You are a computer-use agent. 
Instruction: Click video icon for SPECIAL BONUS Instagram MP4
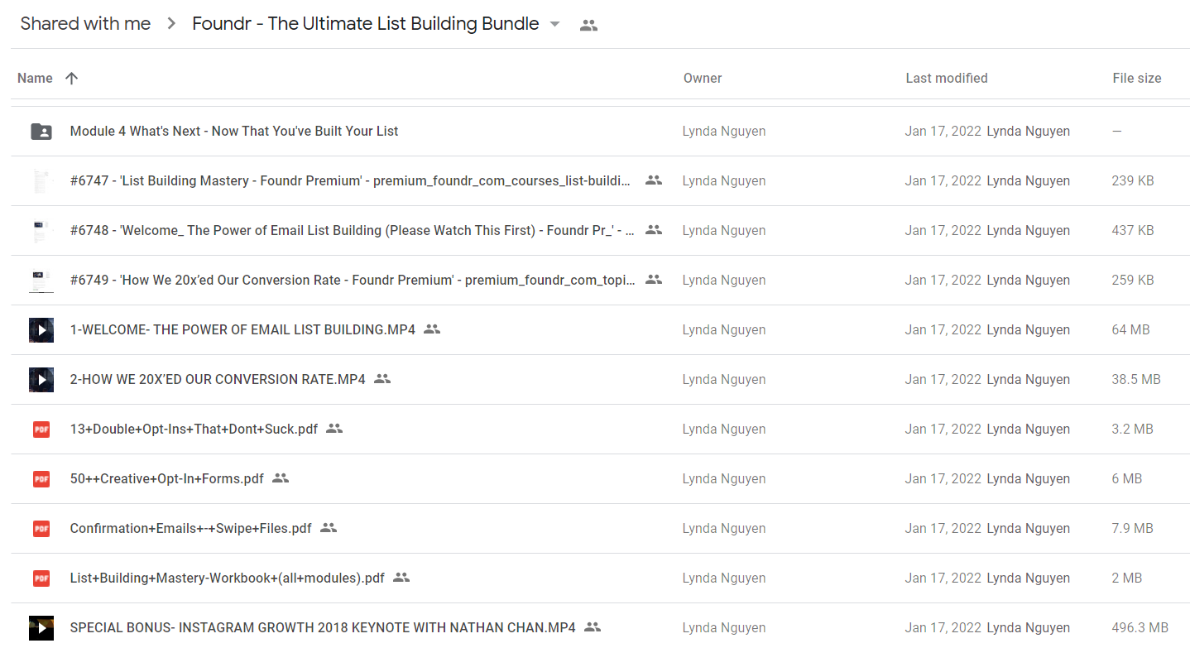41,627
